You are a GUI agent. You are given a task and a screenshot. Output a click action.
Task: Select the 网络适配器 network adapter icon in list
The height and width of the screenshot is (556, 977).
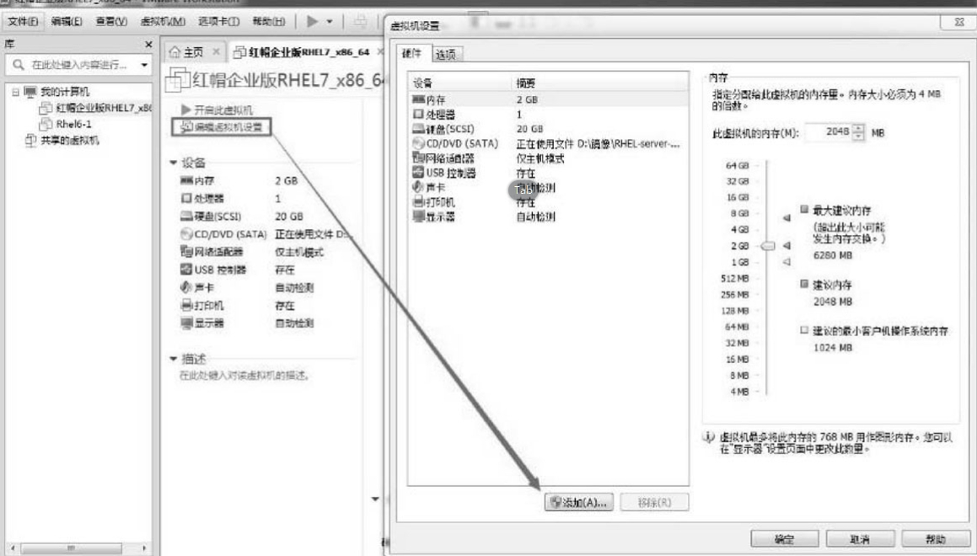(x=418, y=158)
